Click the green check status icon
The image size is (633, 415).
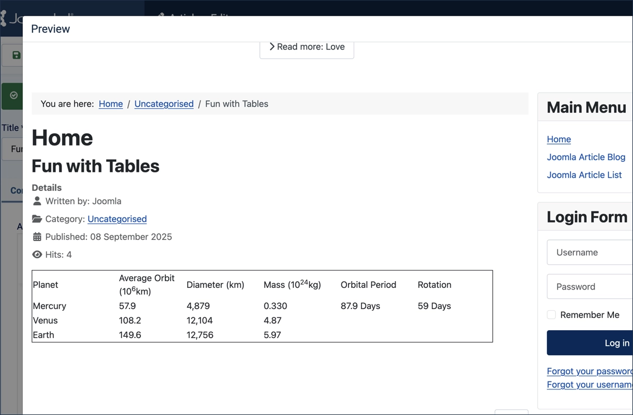(x=12, y=96)
